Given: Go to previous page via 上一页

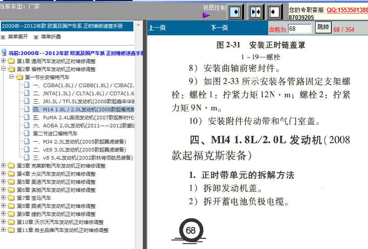Looking at the screenshot, I should [157, 28].
